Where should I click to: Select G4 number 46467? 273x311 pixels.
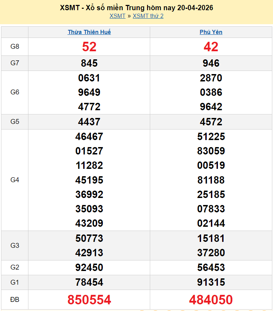click(89, 137)
